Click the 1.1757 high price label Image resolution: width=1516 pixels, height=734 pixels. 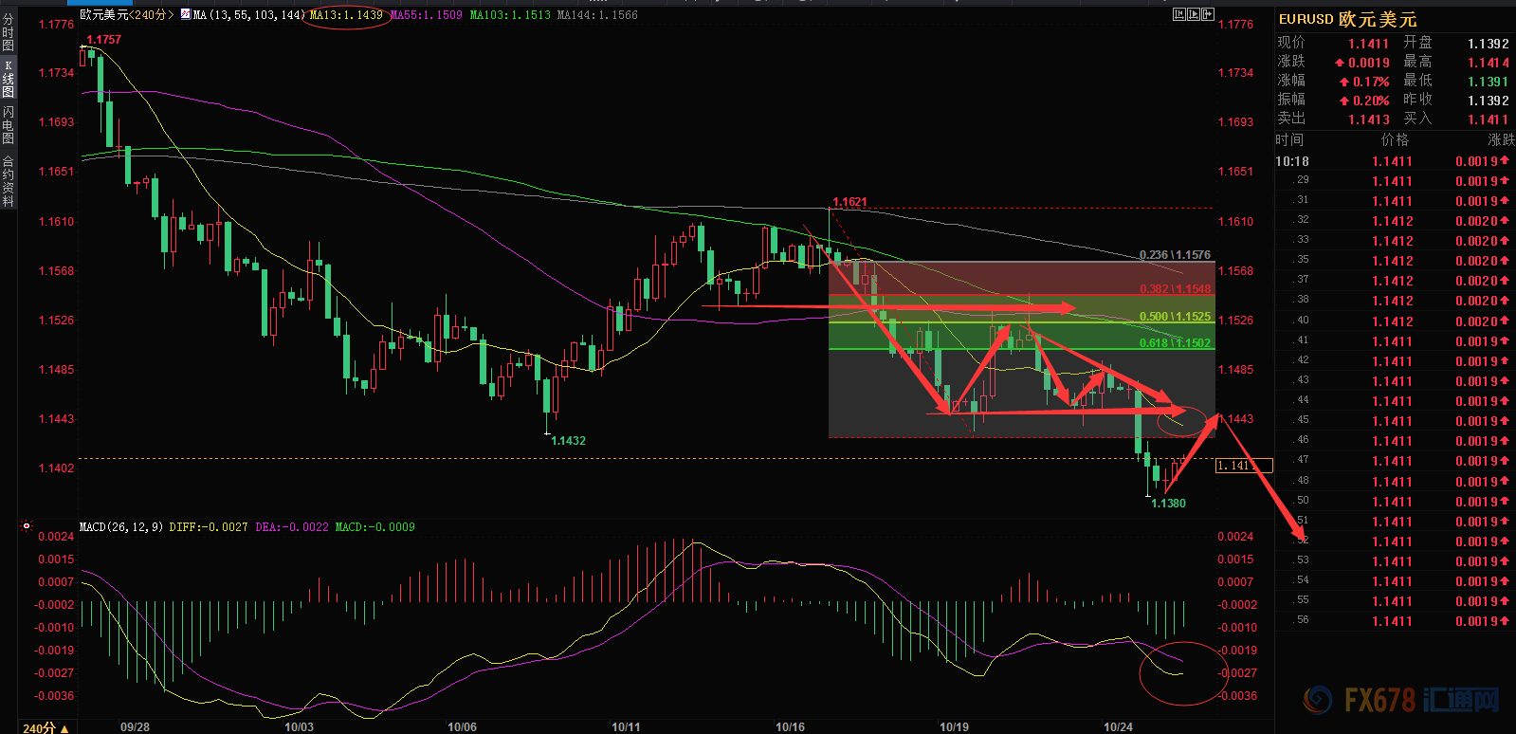pos(103,40)
